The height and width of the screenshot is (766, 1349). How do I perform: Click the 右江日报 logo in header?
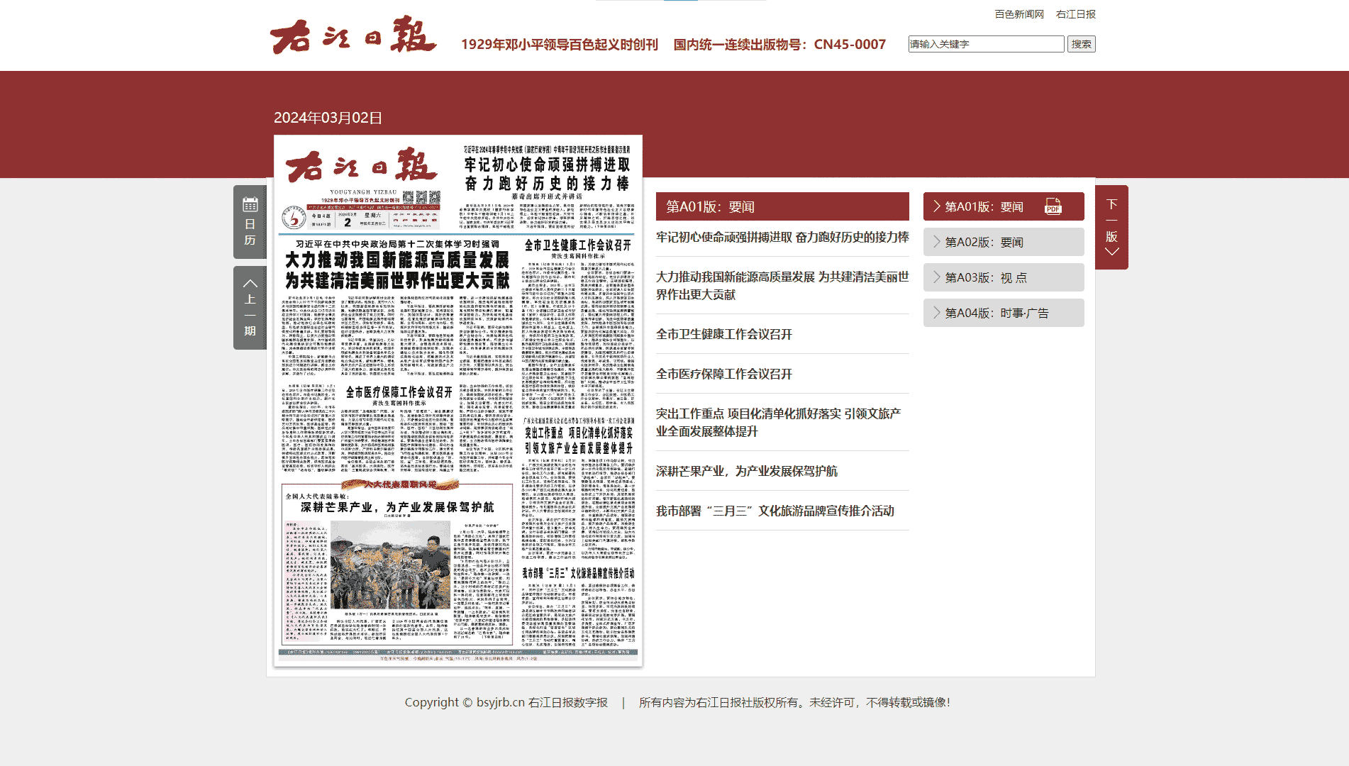[x=352, y=35]
